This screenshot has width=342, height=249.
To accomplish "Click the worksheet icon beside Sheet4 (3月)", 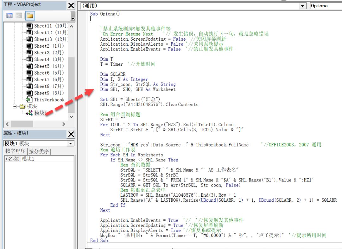I will point(29,59).
